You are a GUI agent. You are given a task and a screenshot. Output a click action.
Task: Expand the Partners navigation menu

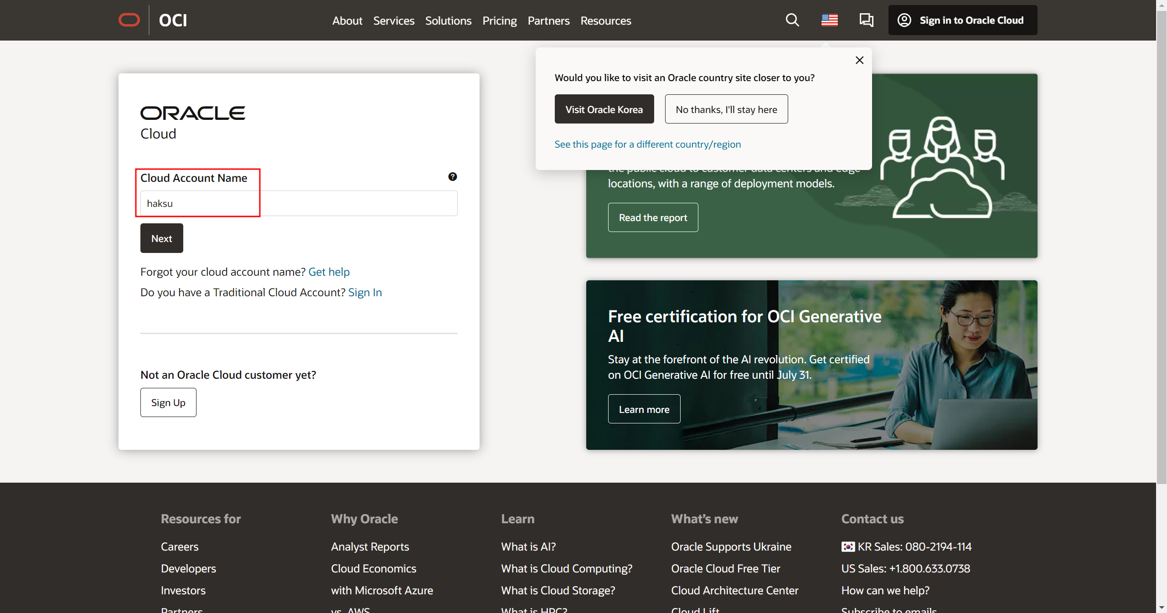coord(548,21)
